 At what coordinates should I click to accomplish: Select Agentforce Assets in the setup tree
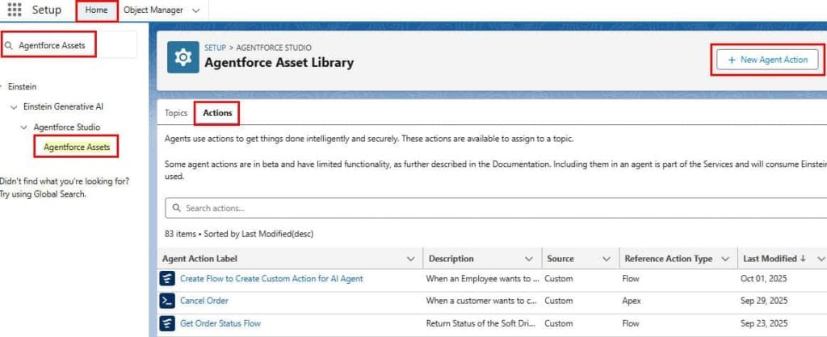coord(77,147)
